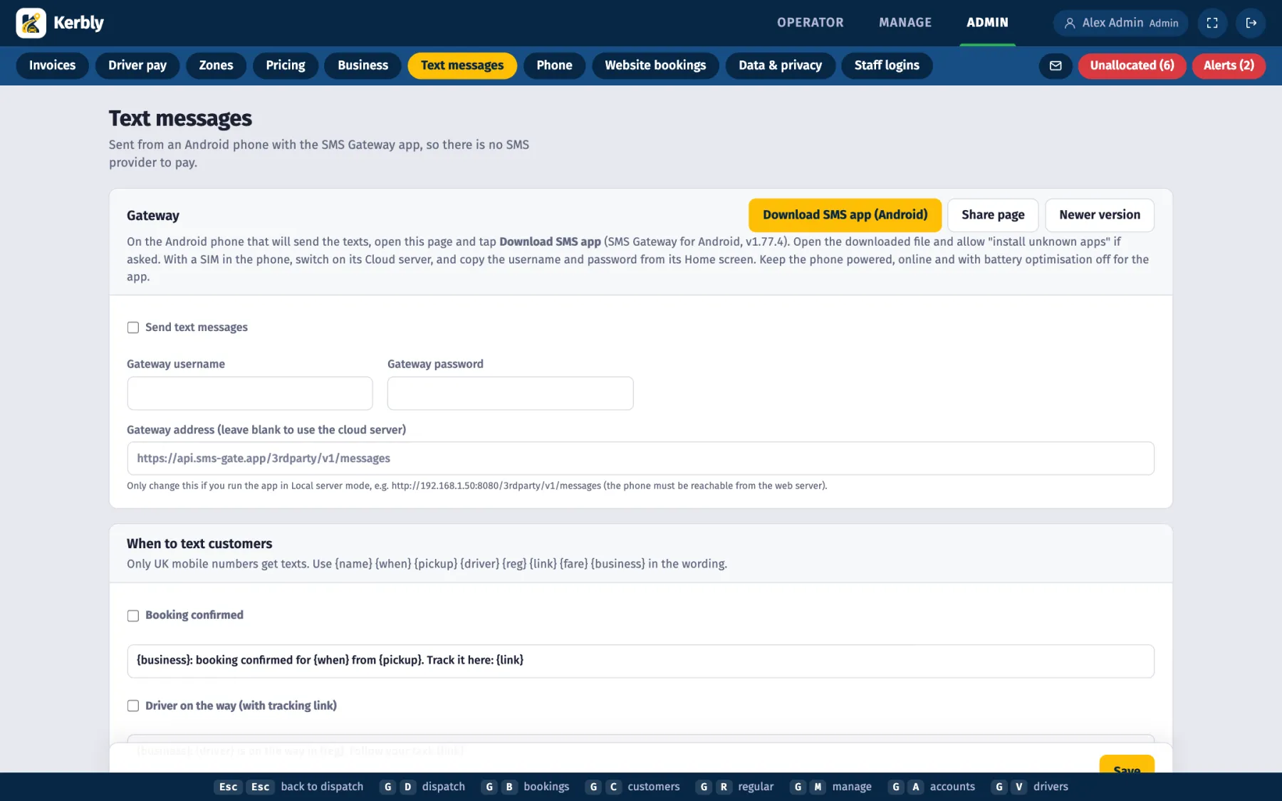Open the Pricing tab
This screenshot has width=1282, height=801.
pyautogui.click(x=286, y=66)
